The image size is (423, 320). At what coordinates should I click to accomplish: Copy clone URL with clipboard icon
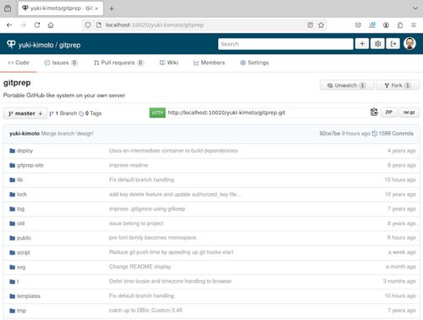[374, 112]
